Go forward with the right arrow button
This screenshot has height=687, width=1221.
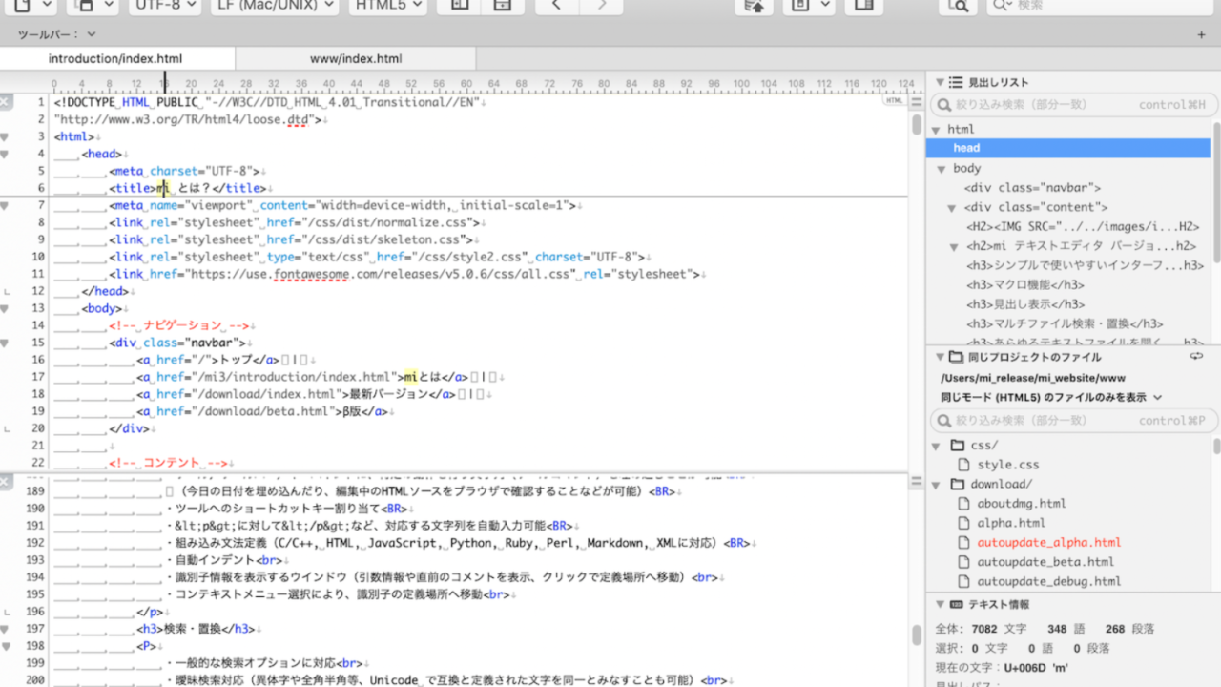[x=602, y=6]
